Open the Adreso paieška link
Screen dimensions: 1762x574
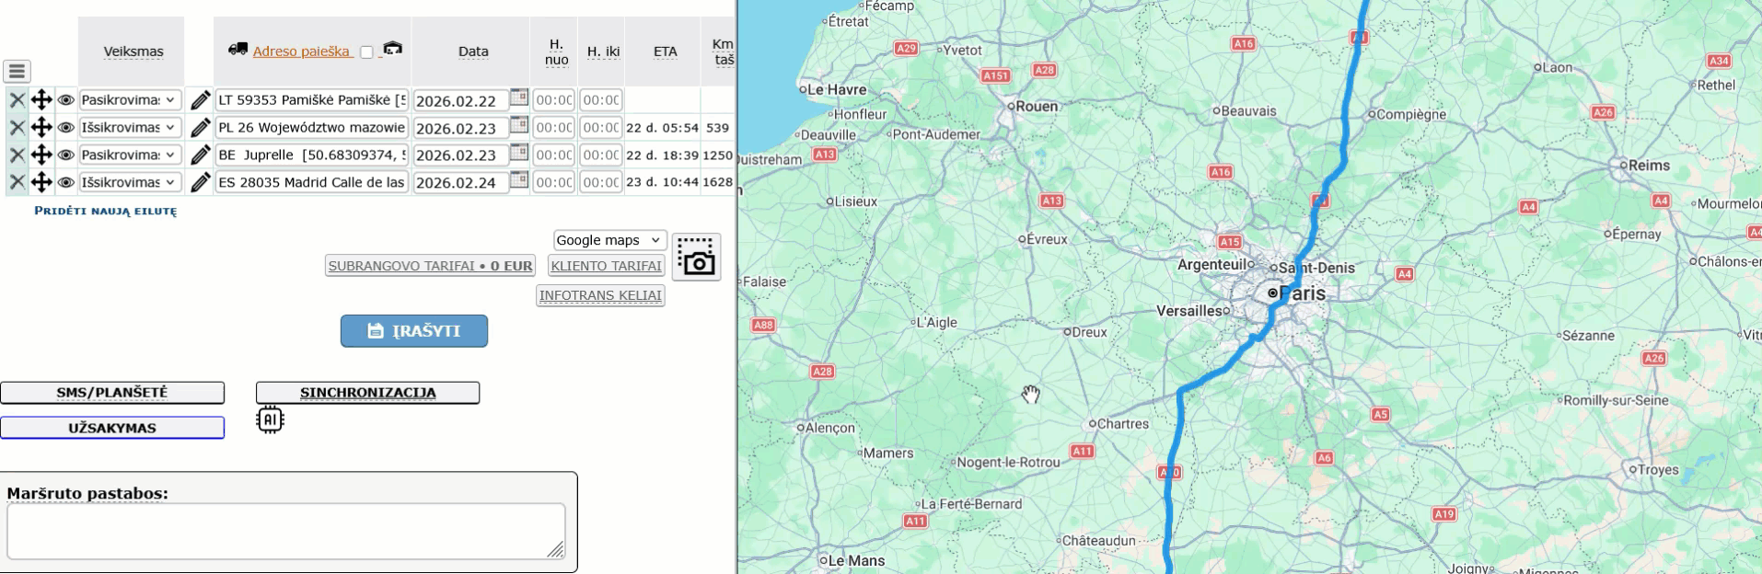[x=302, y=52]
